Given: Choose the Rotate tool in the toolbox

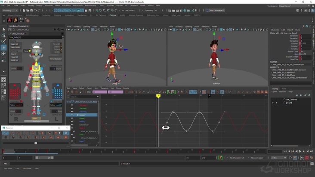Looking at the screenshot, I should (3, 54).
